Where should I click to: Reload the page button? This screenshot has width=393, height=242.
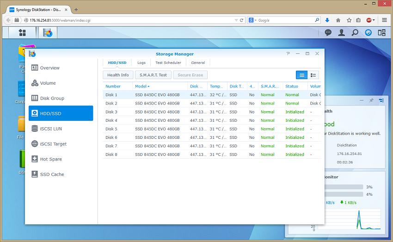(x=242, y=20)
